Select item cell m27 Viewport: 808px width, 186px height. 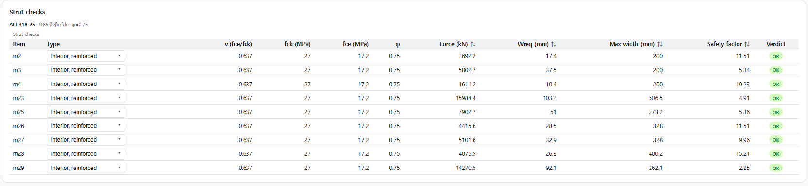[18, 140]
